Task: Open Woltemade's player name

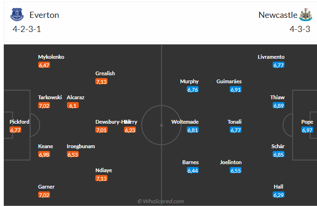Action: tap(185, 122)
